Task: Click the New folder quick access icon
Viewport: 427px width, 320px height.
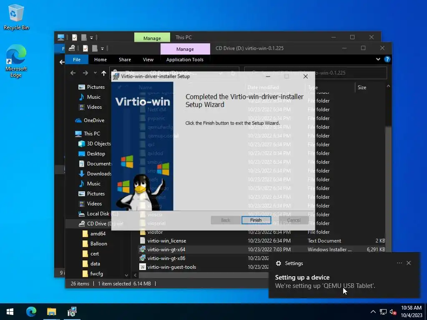Action: (95, 48)
